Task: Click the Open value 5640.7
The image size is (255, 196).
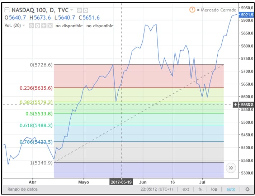Action: [x=17, y=18]
